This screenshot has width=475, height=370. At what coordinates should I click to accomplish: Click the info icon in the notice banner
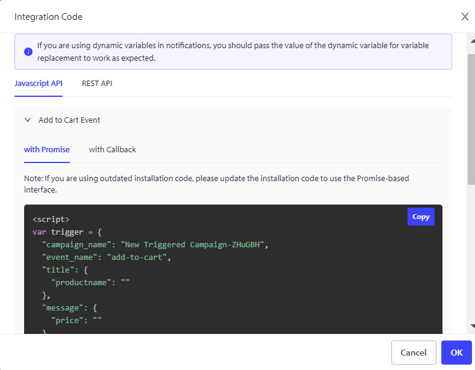[28, 52]
